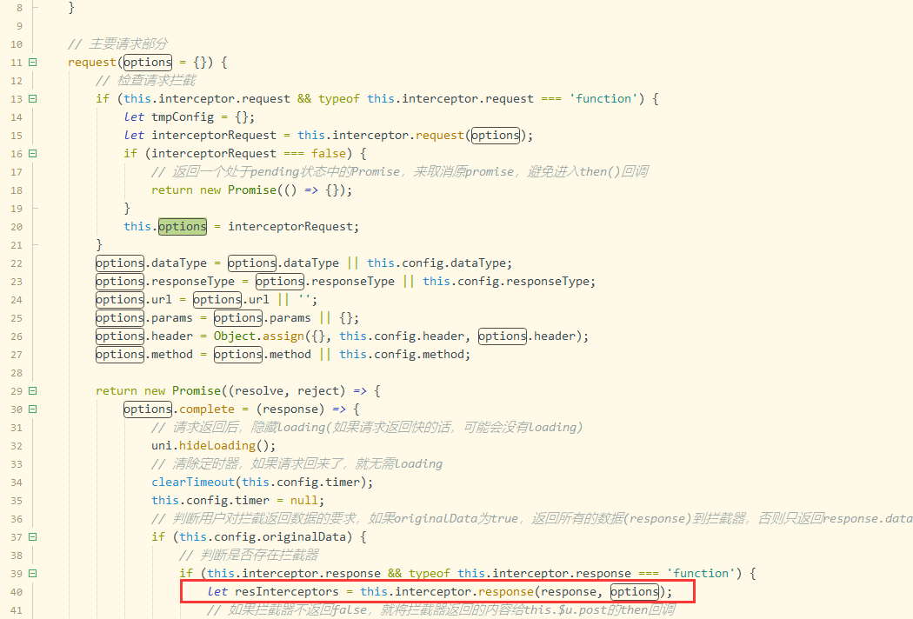This screenshot has width=913, height=619.
Task: Click Object in the Object.assign call
Action: click(235, 336)
